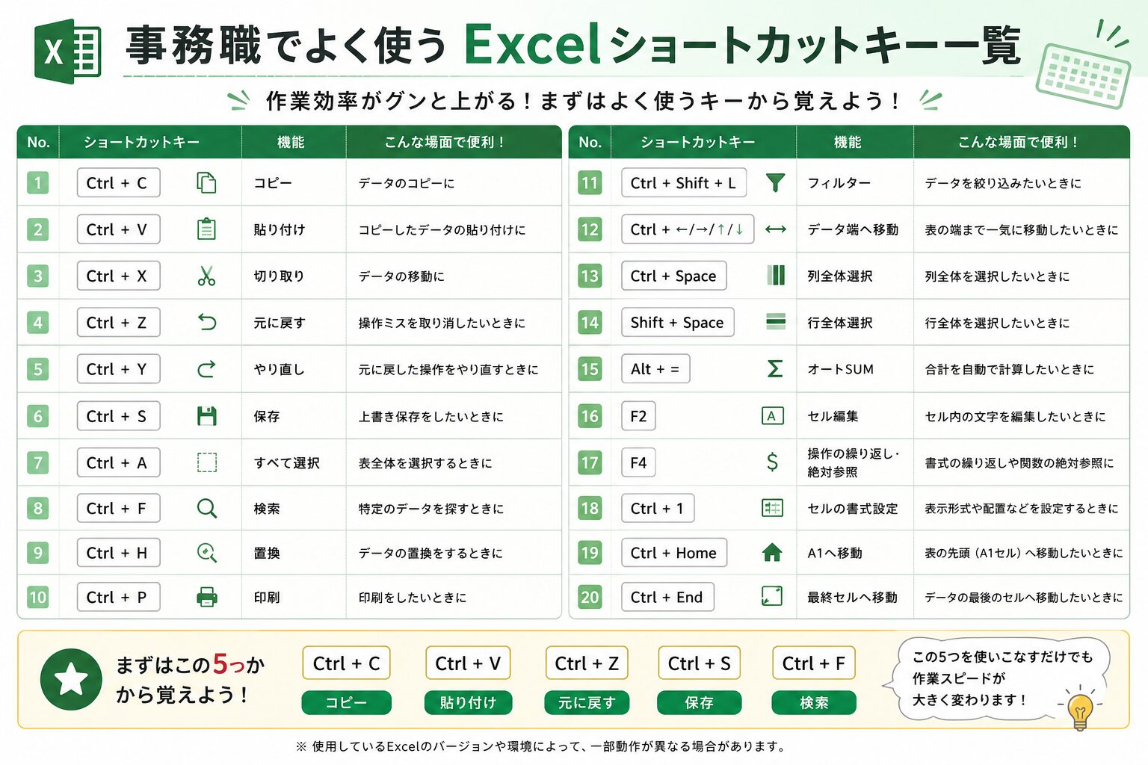
Task: Click the right table ショートカットキー header
Action: pyautogui.click(x=698, y=142)
